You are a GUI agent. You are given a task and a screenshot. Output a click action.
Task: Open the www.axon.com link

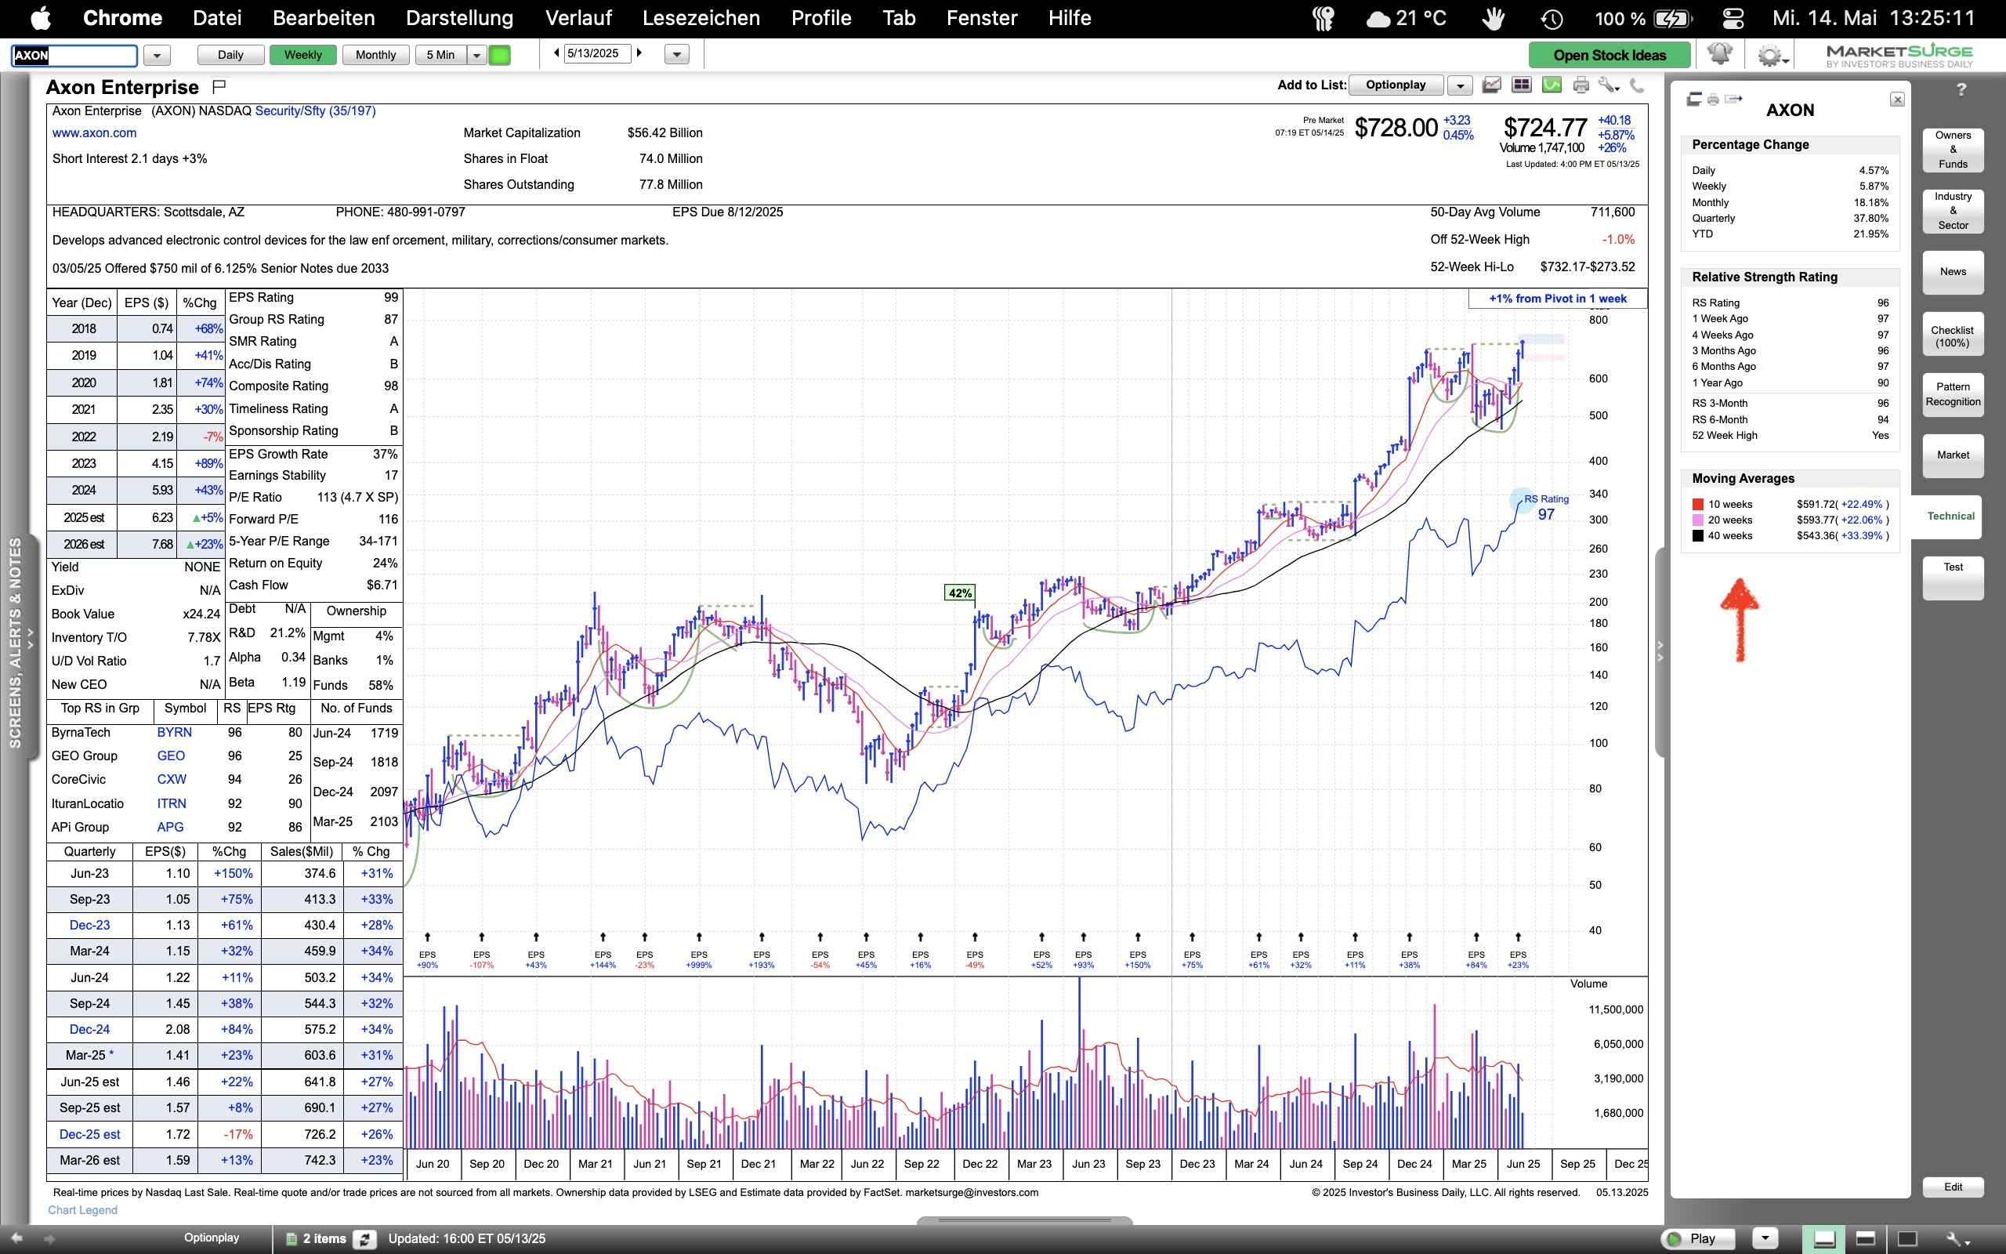click(x=94, y=132)
